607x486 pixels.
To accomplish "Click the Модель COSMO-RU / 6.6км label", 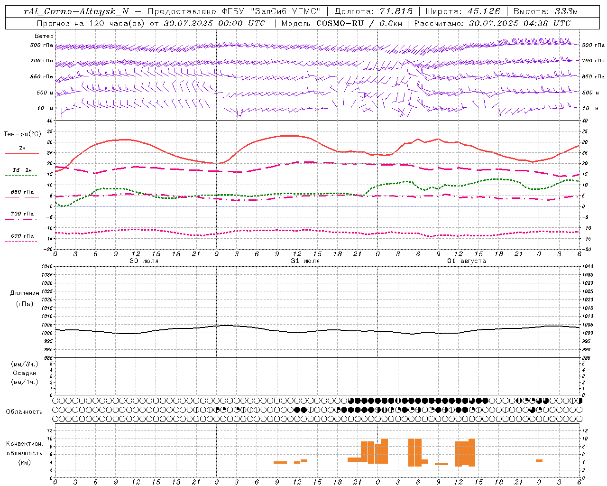I will 341,23.
